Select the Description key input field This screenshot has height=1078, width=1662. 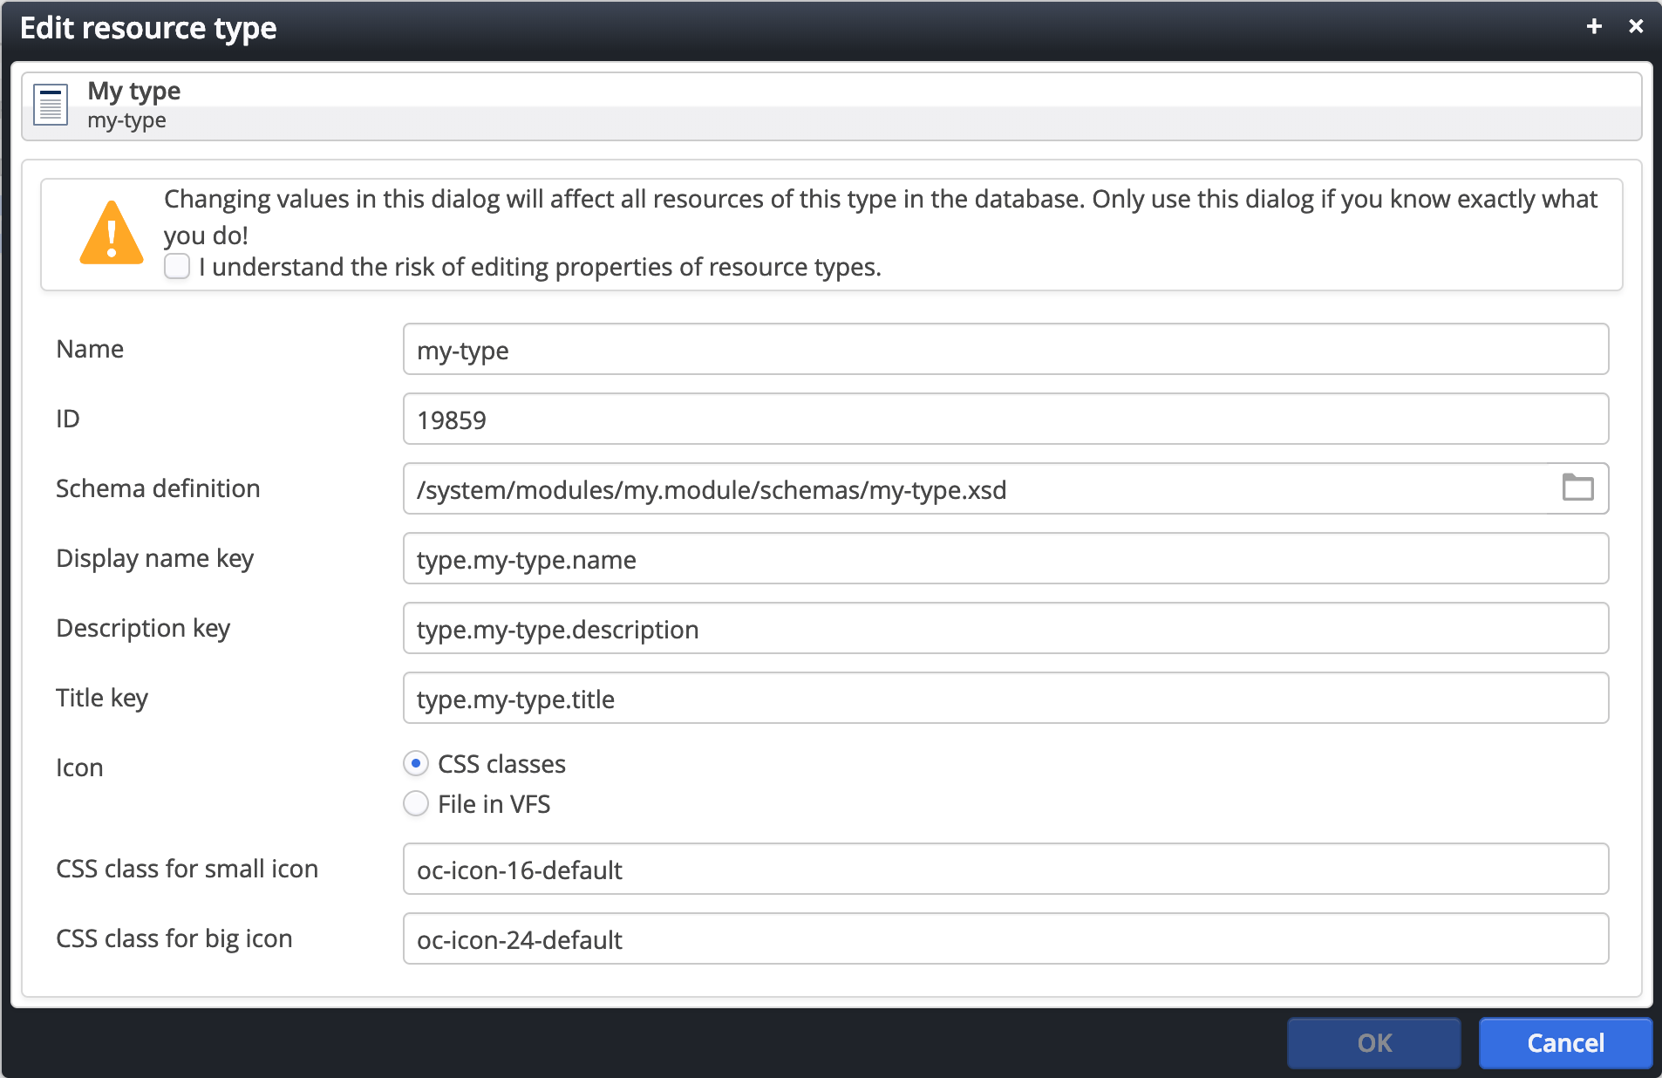(x=1003, y=628)
